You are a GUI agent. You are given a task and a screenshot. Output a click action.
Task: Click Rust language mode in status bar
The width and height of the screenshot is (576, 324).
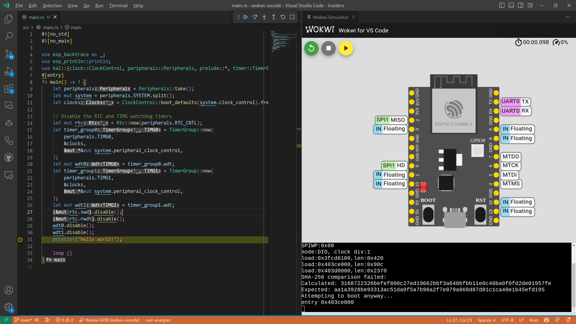(x=534, y=320)
